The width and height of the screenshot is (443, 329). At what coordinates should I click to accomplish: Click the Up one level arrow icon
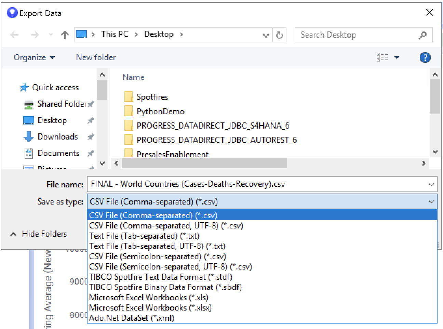tap(65, 35)
